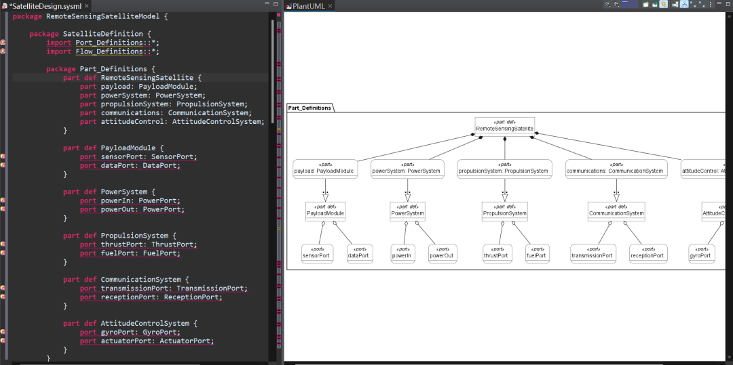Toggle the hierarchical tree layout icon

[x=684, y=4]
